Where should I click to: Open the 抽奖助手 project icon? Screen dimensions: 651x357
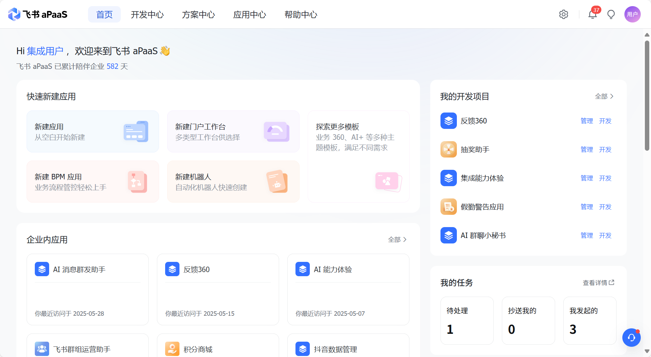tap(448, 149)
